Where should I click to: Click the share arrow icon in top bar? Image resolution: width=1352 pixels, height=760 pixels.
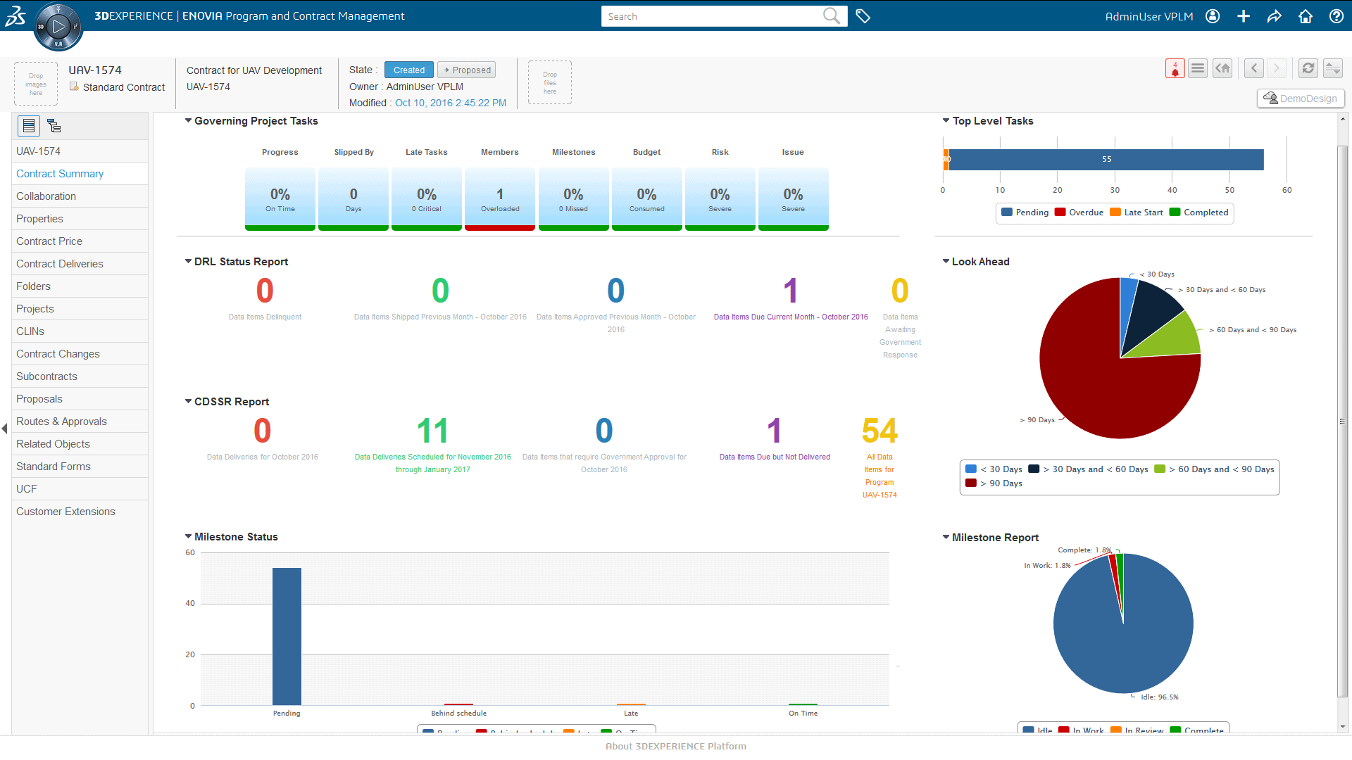click(1274, 16)
